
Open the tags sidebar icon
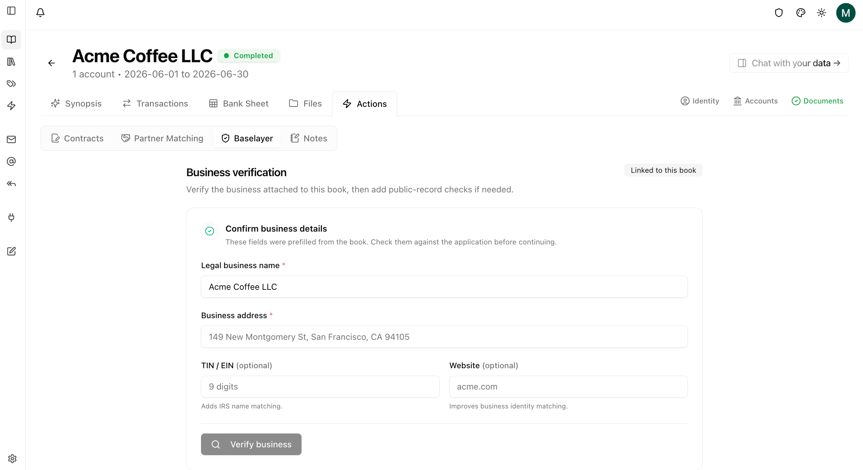(x=12, y=84)
